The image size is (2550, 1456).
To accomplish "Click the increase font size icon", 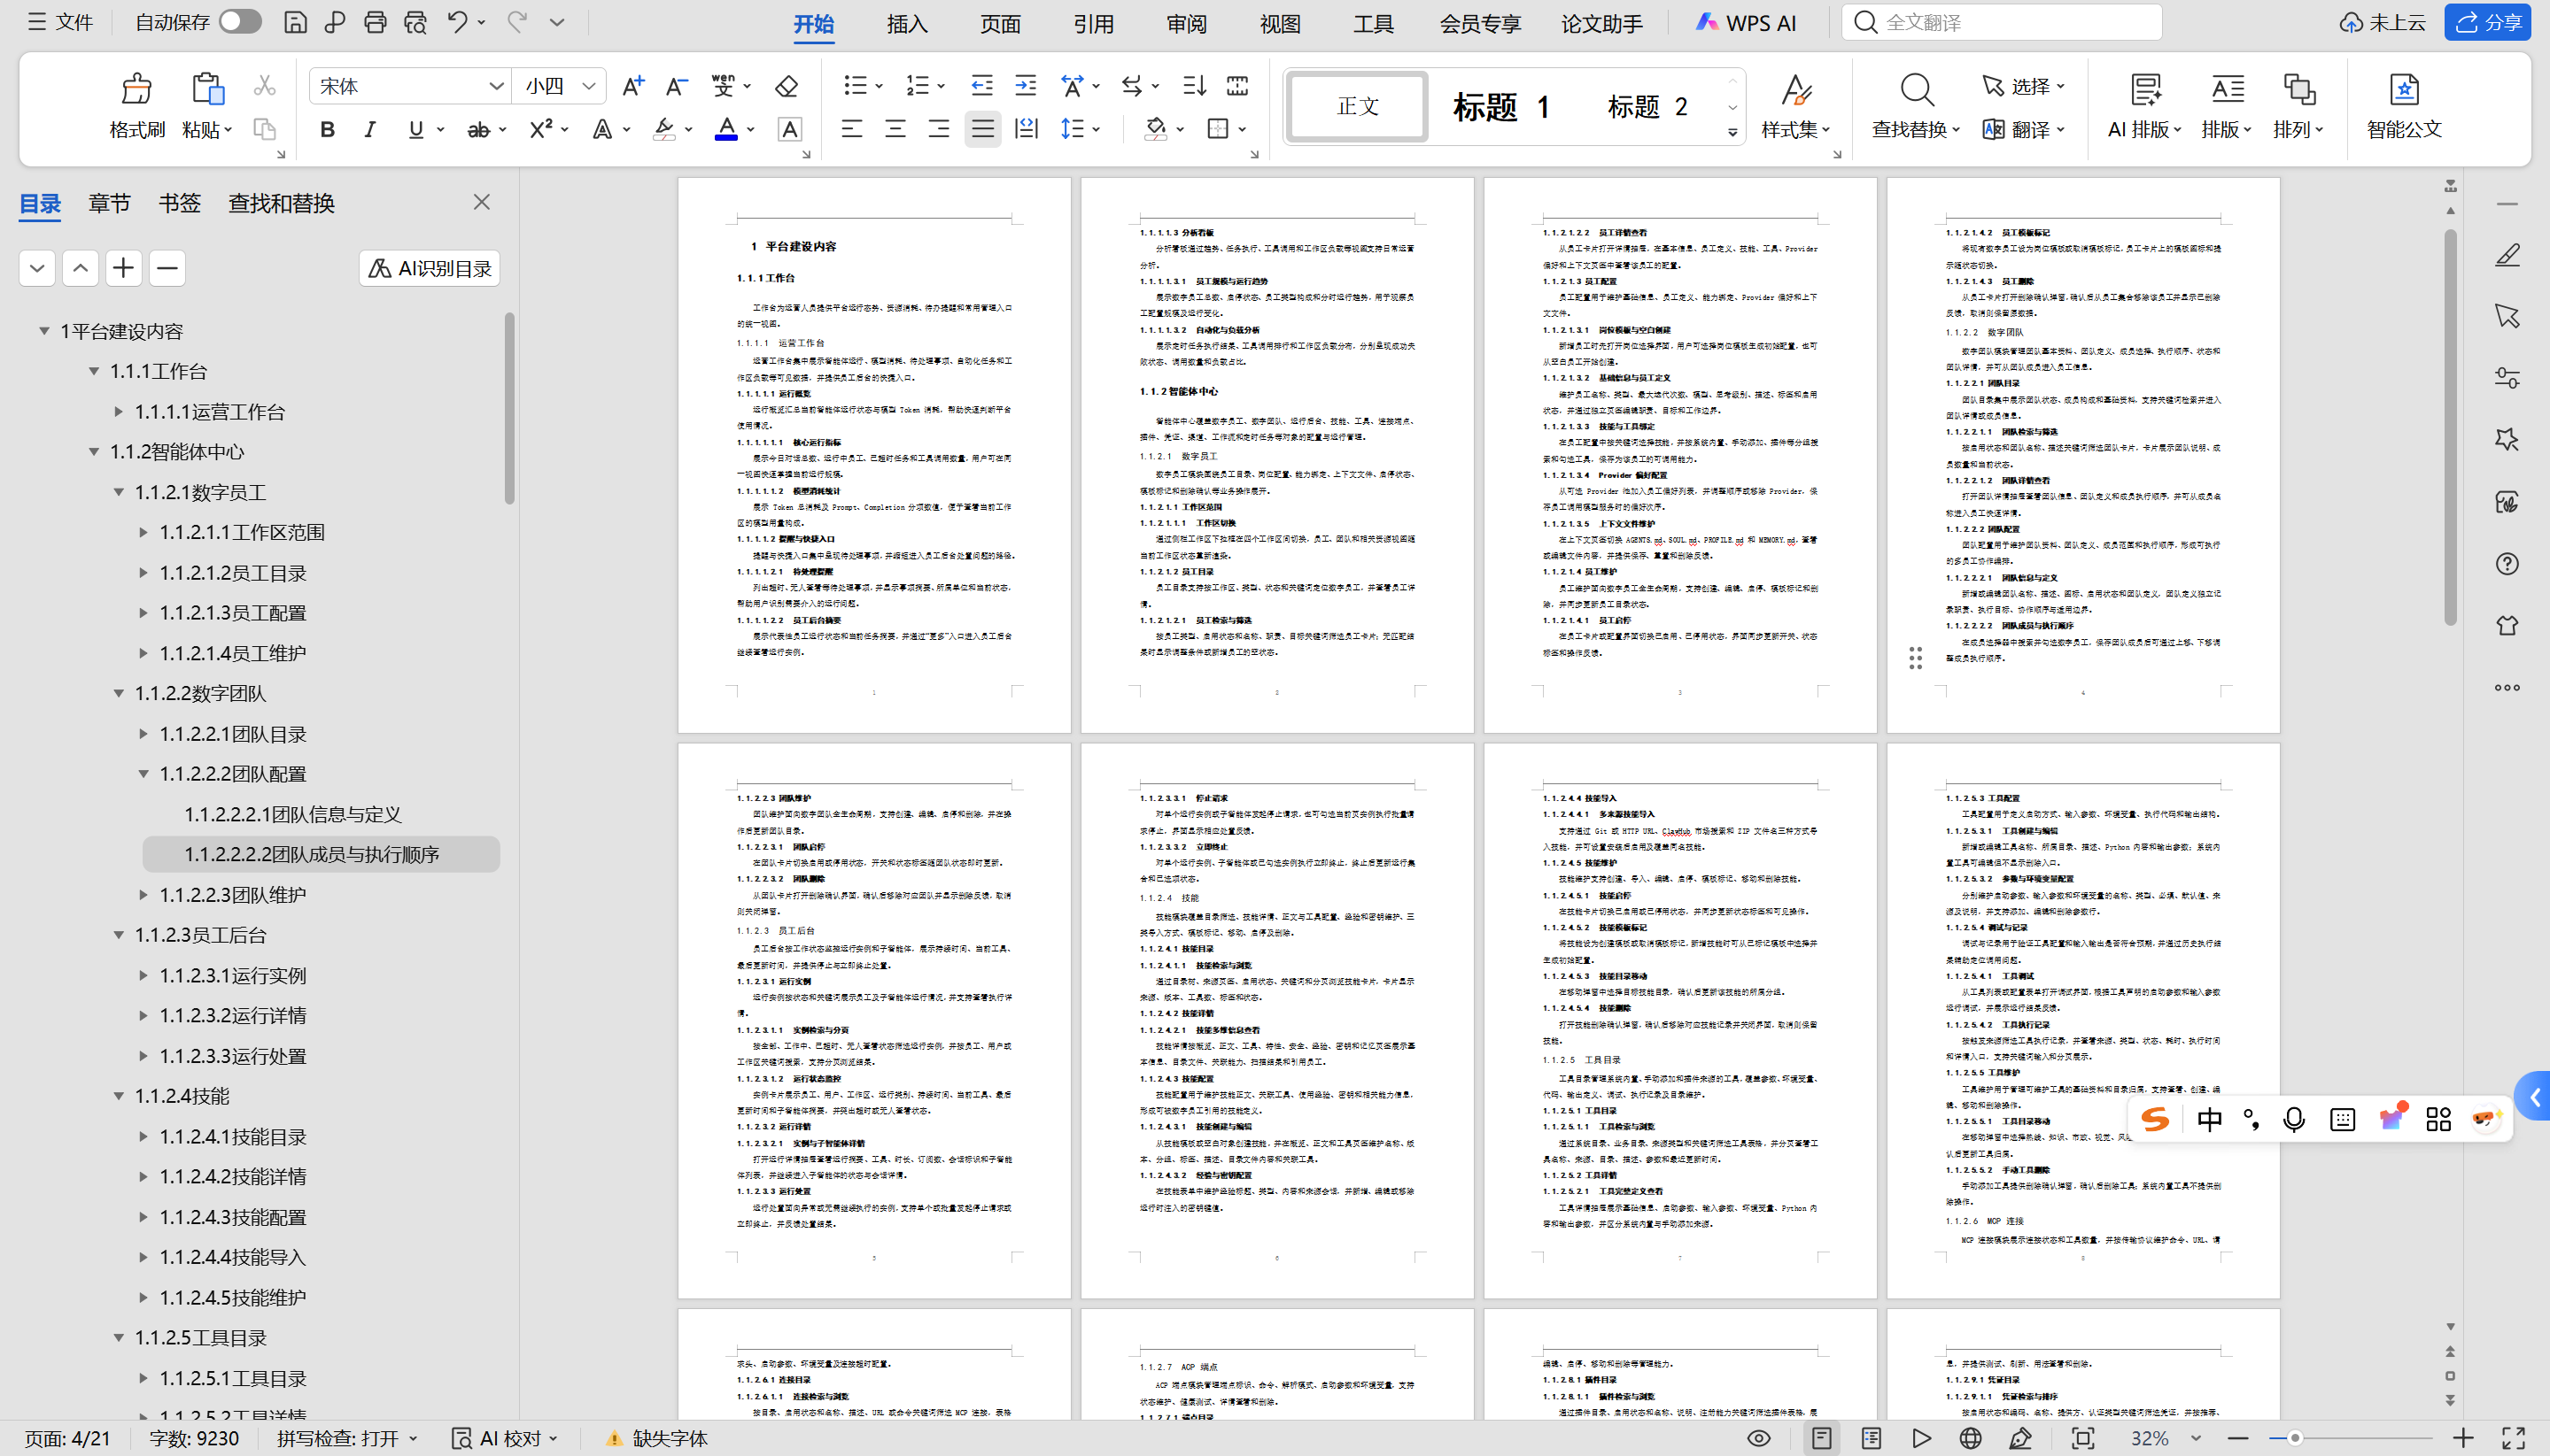I will click(x=632, y=86).
